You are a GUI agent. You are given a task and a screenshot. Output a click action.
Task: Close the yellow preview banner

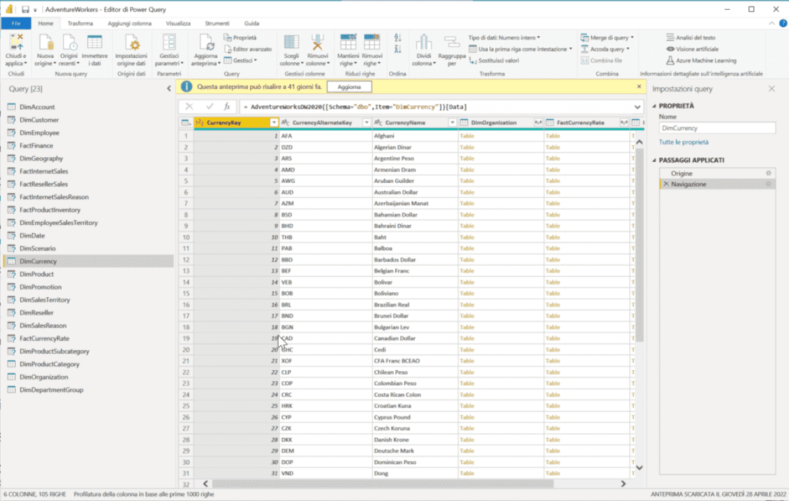tap(639, 86)
